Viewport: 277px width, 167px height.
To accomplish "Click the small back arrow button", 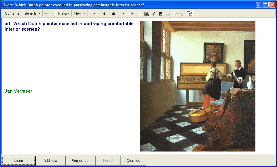I will [x=46, y=13].
